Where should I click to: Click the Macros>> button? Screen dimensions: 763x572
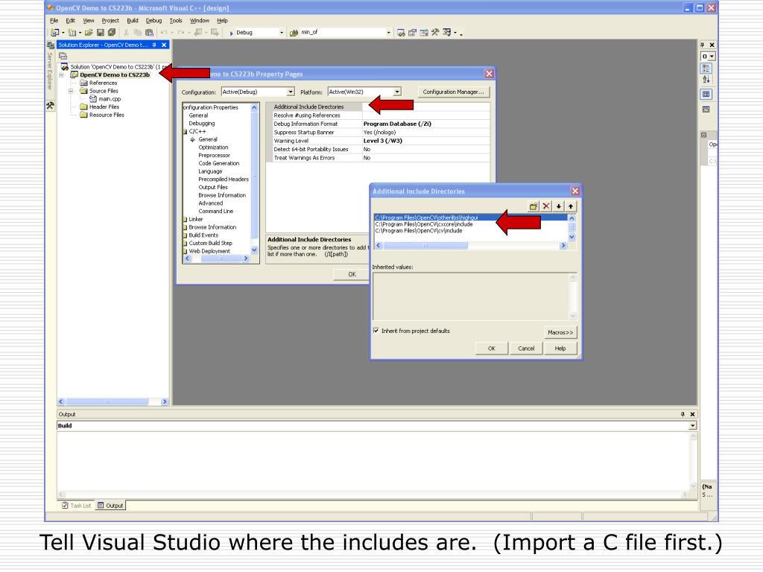[560, 332]
